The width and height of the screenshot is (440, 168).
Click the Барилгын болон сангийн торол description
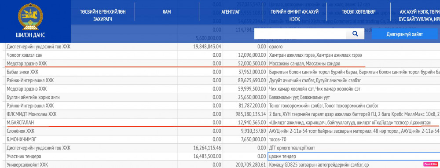(x=354, y=72)
